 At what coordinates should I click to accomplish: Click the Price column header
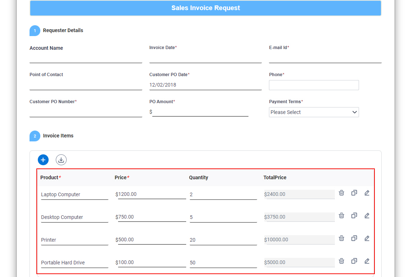click(x=122, y=177)
